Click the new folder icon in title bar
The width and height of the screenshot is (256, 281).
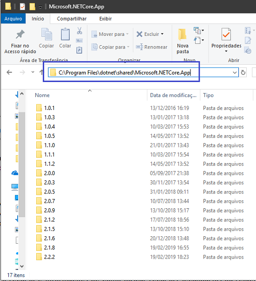(32, 7)
